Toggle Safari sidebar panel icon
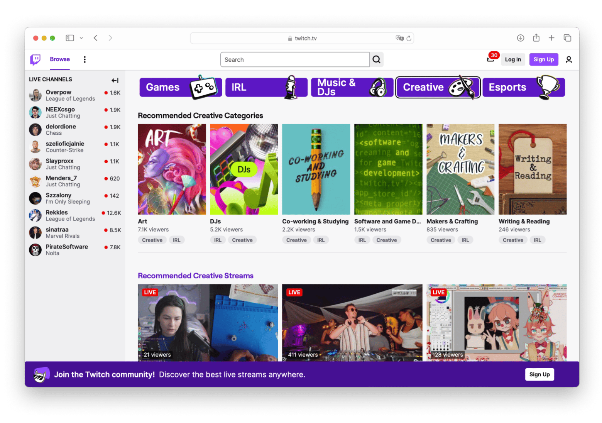Image resolution: width=602 pixels, height=423 pixels. click(x=70, y=38)
